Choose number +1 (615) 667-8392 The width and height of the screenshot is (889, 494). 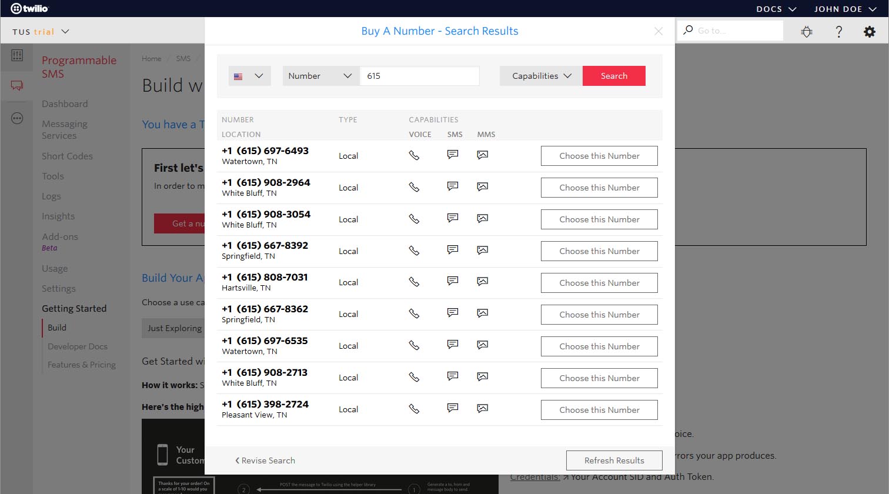tap(599, 251)
